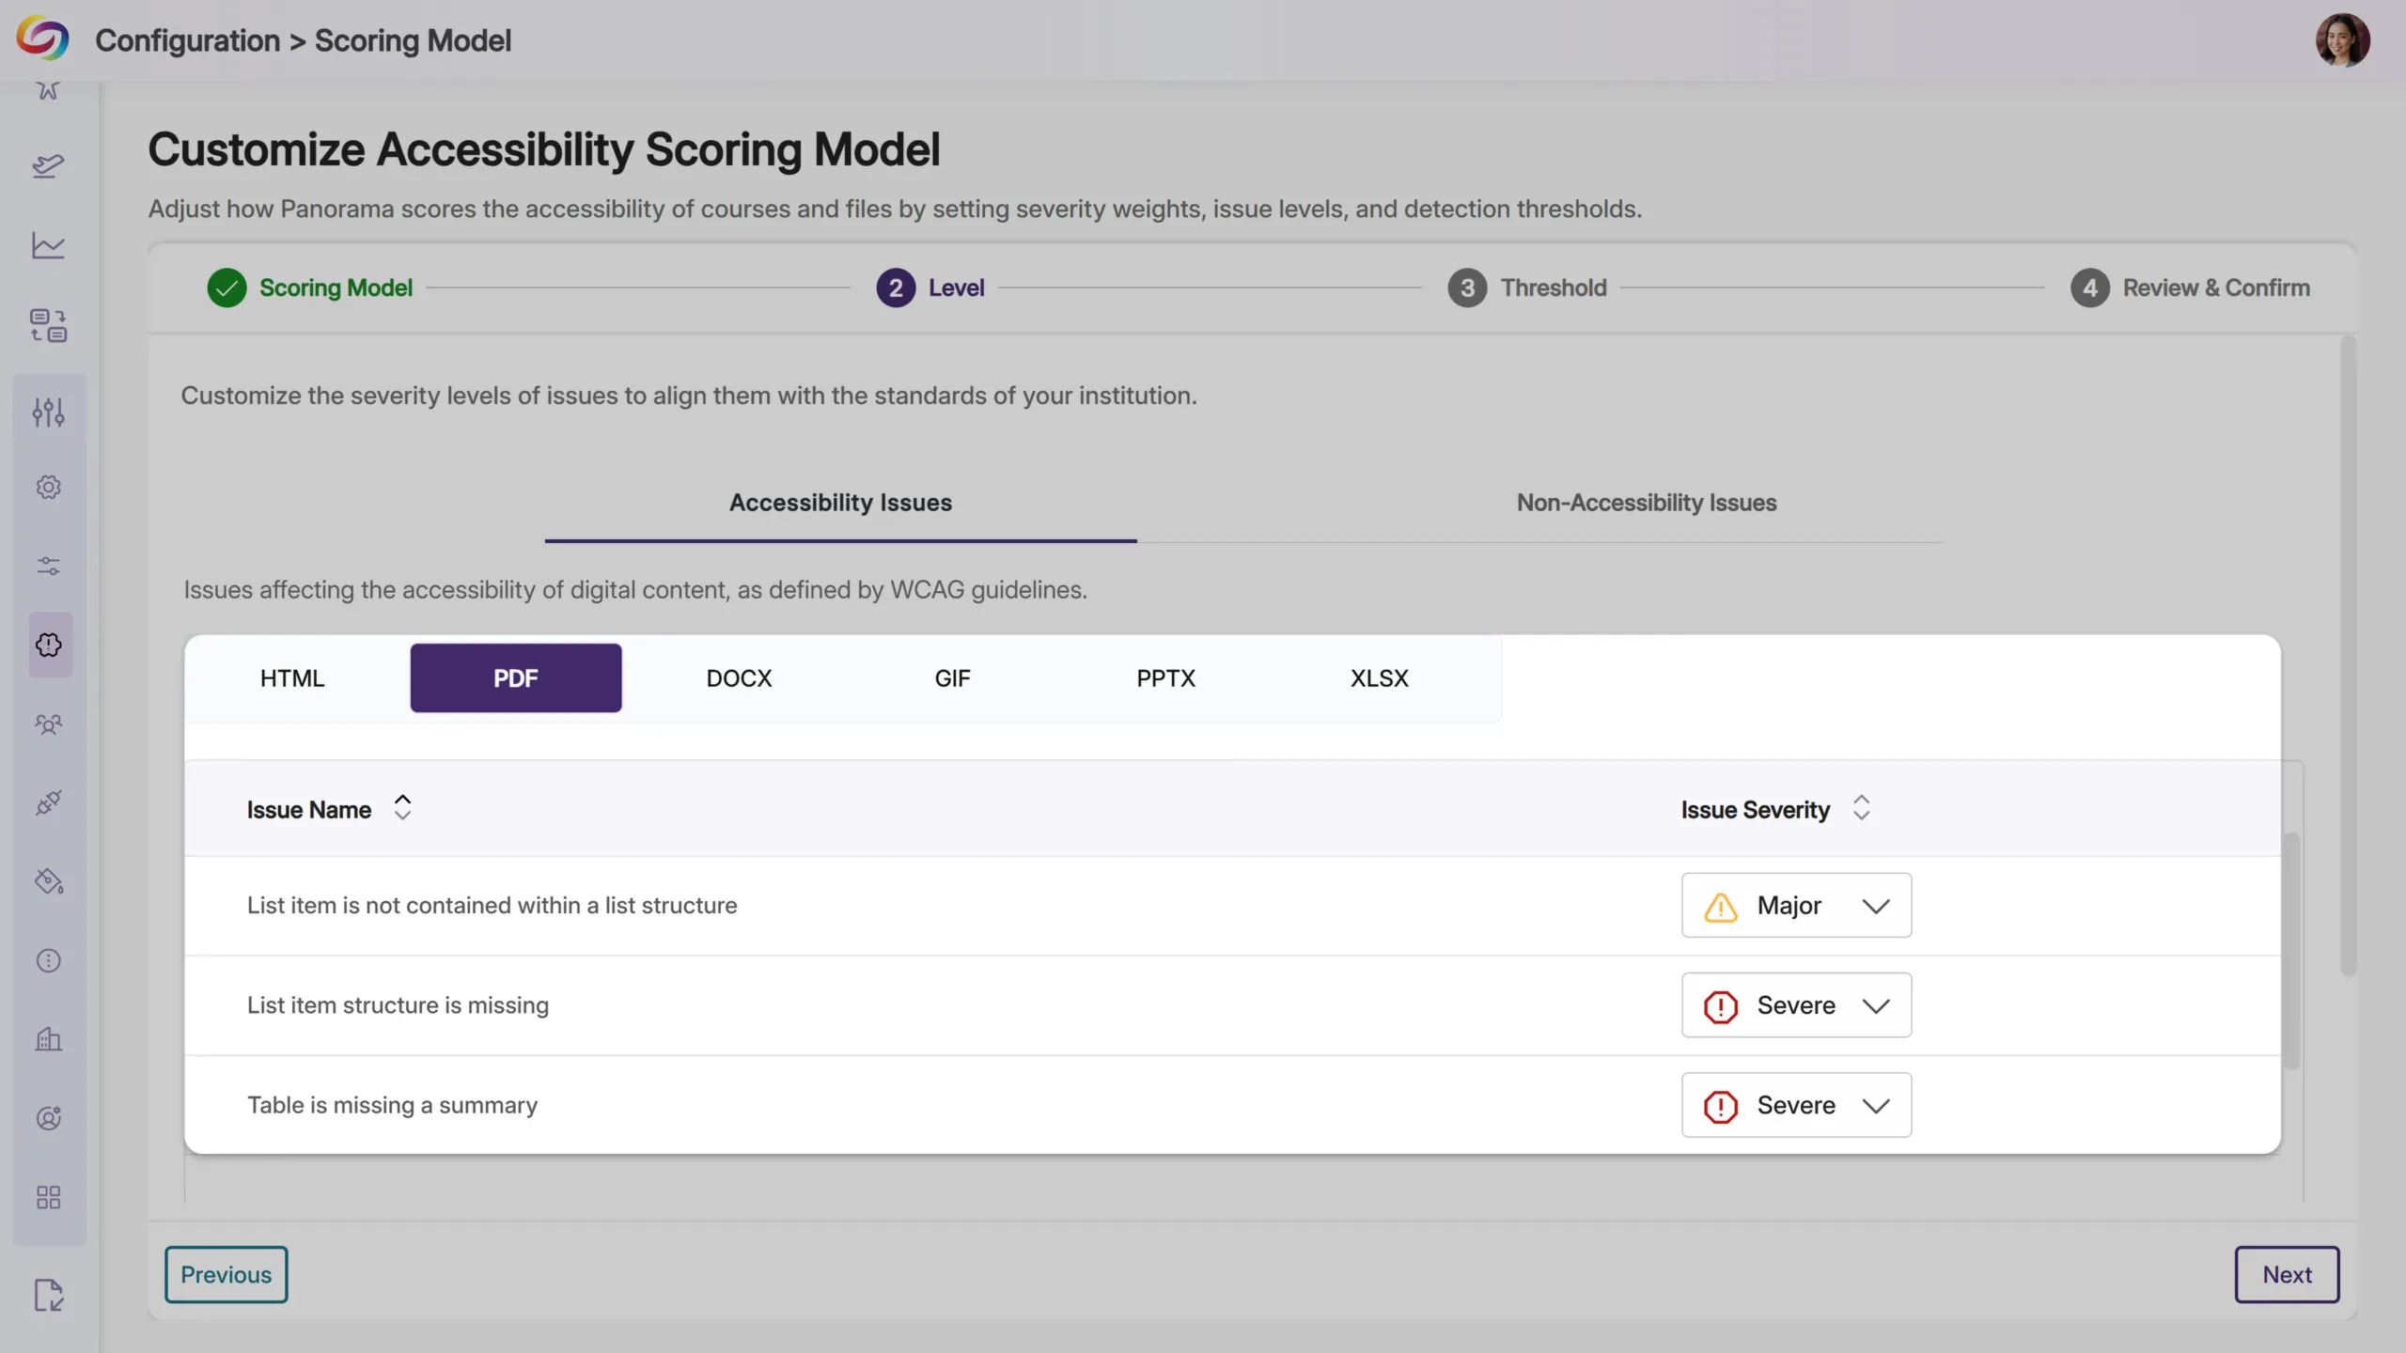Select the paint bucket branding icon
Image resolution: width=2406 pixels, height=1353 pixels.
[49, 881]
